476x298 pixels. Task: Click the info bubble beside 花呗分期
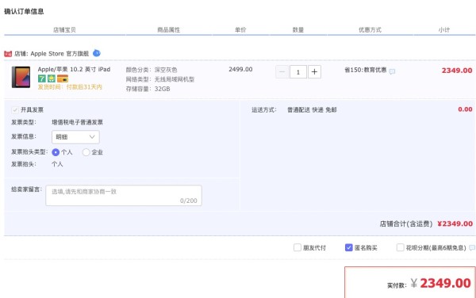pos(472,248)
